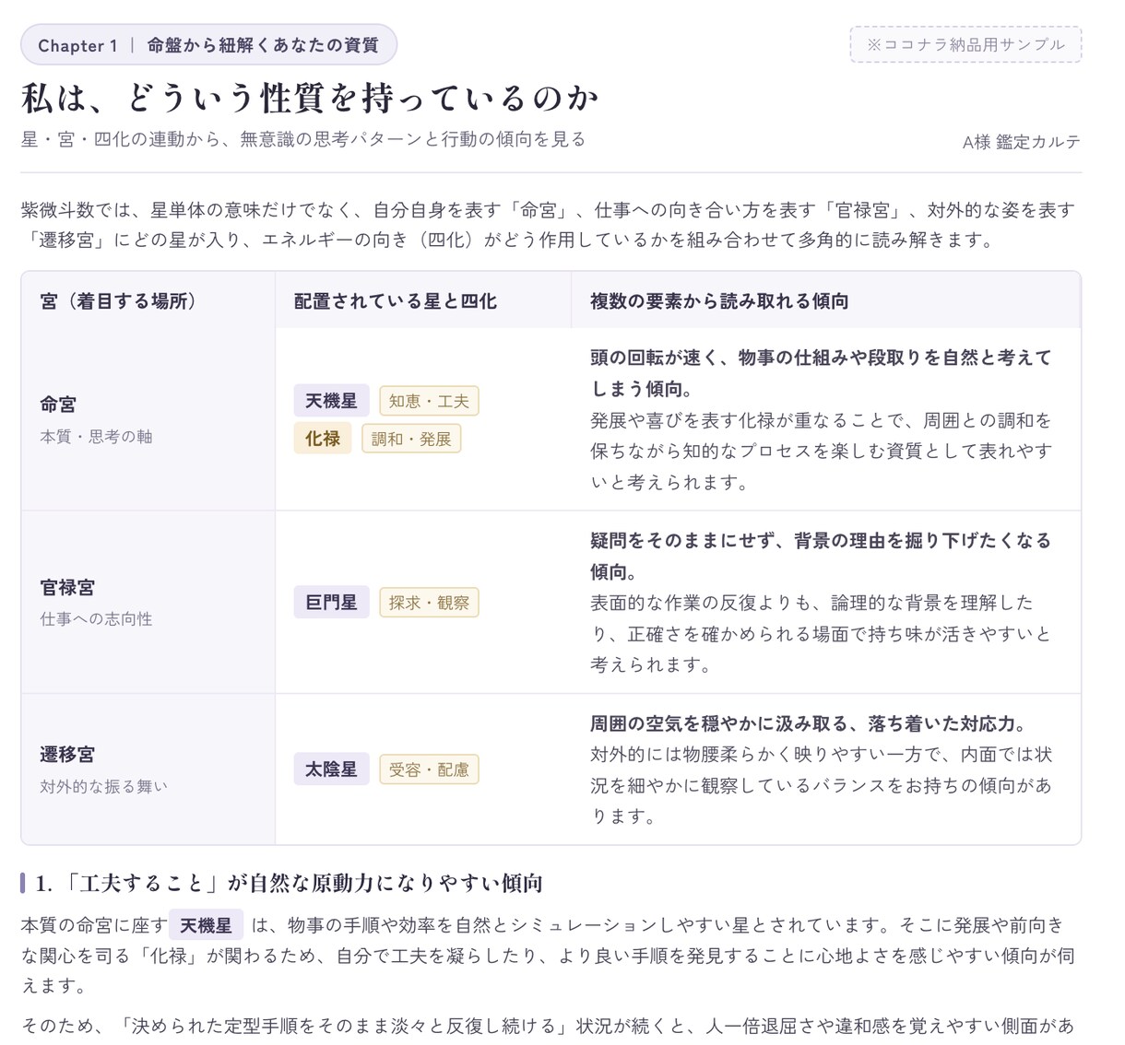This screenshot has height=1045, width=1125.
Task: Click column header 複数の要素から読み取れる傾向
Action: point(719,301)
